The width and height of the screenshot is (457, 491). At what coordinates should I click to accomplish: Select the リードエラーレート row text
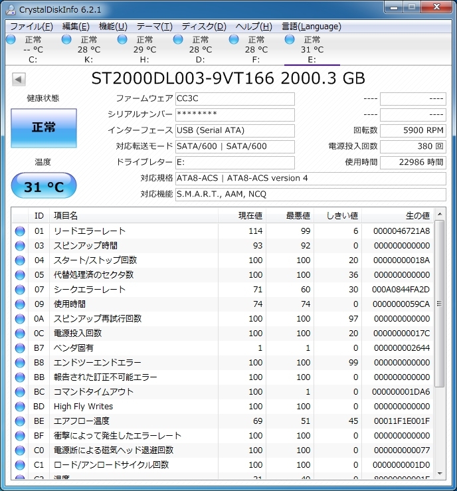tap(90, 231)
